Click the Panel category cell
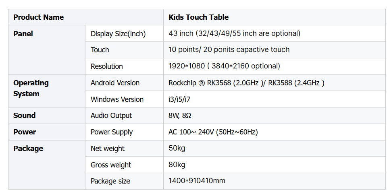Screen dimensions: 389x192 [x=47, y=50]
